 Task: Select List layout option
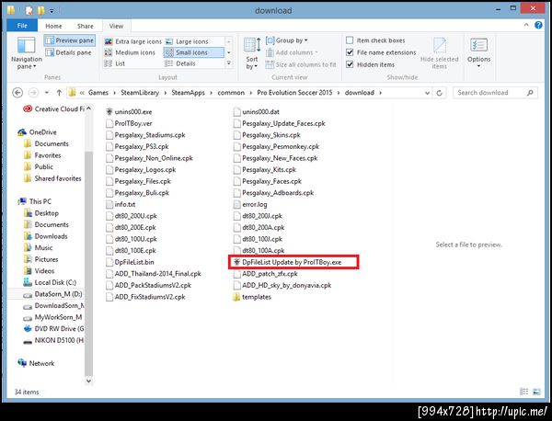[x=115, y=63]
